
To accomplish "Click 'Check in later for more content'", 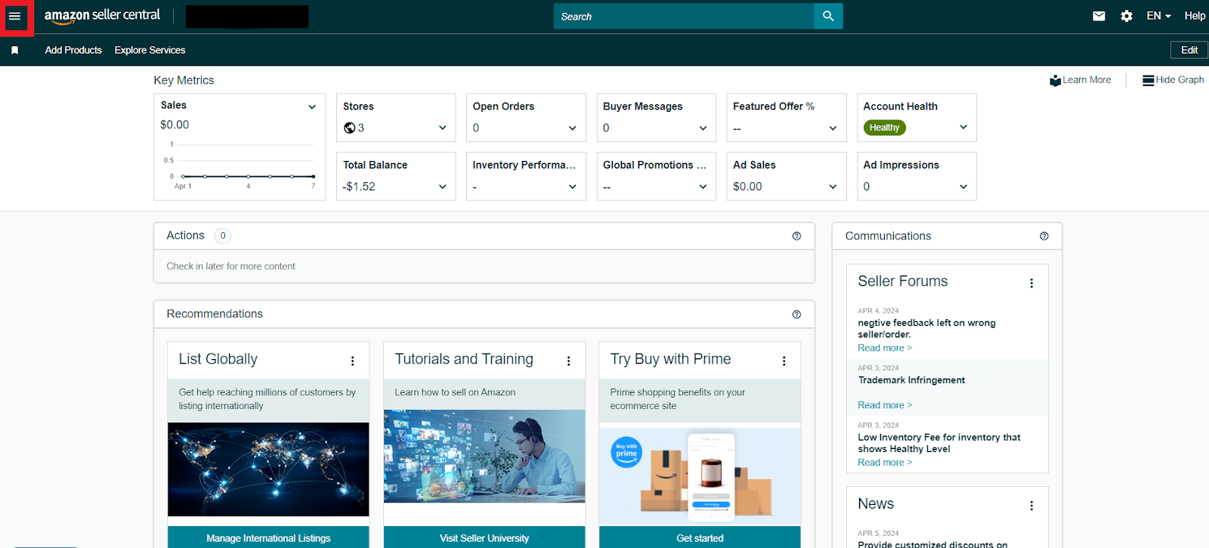I will click(x=230, y=266).
